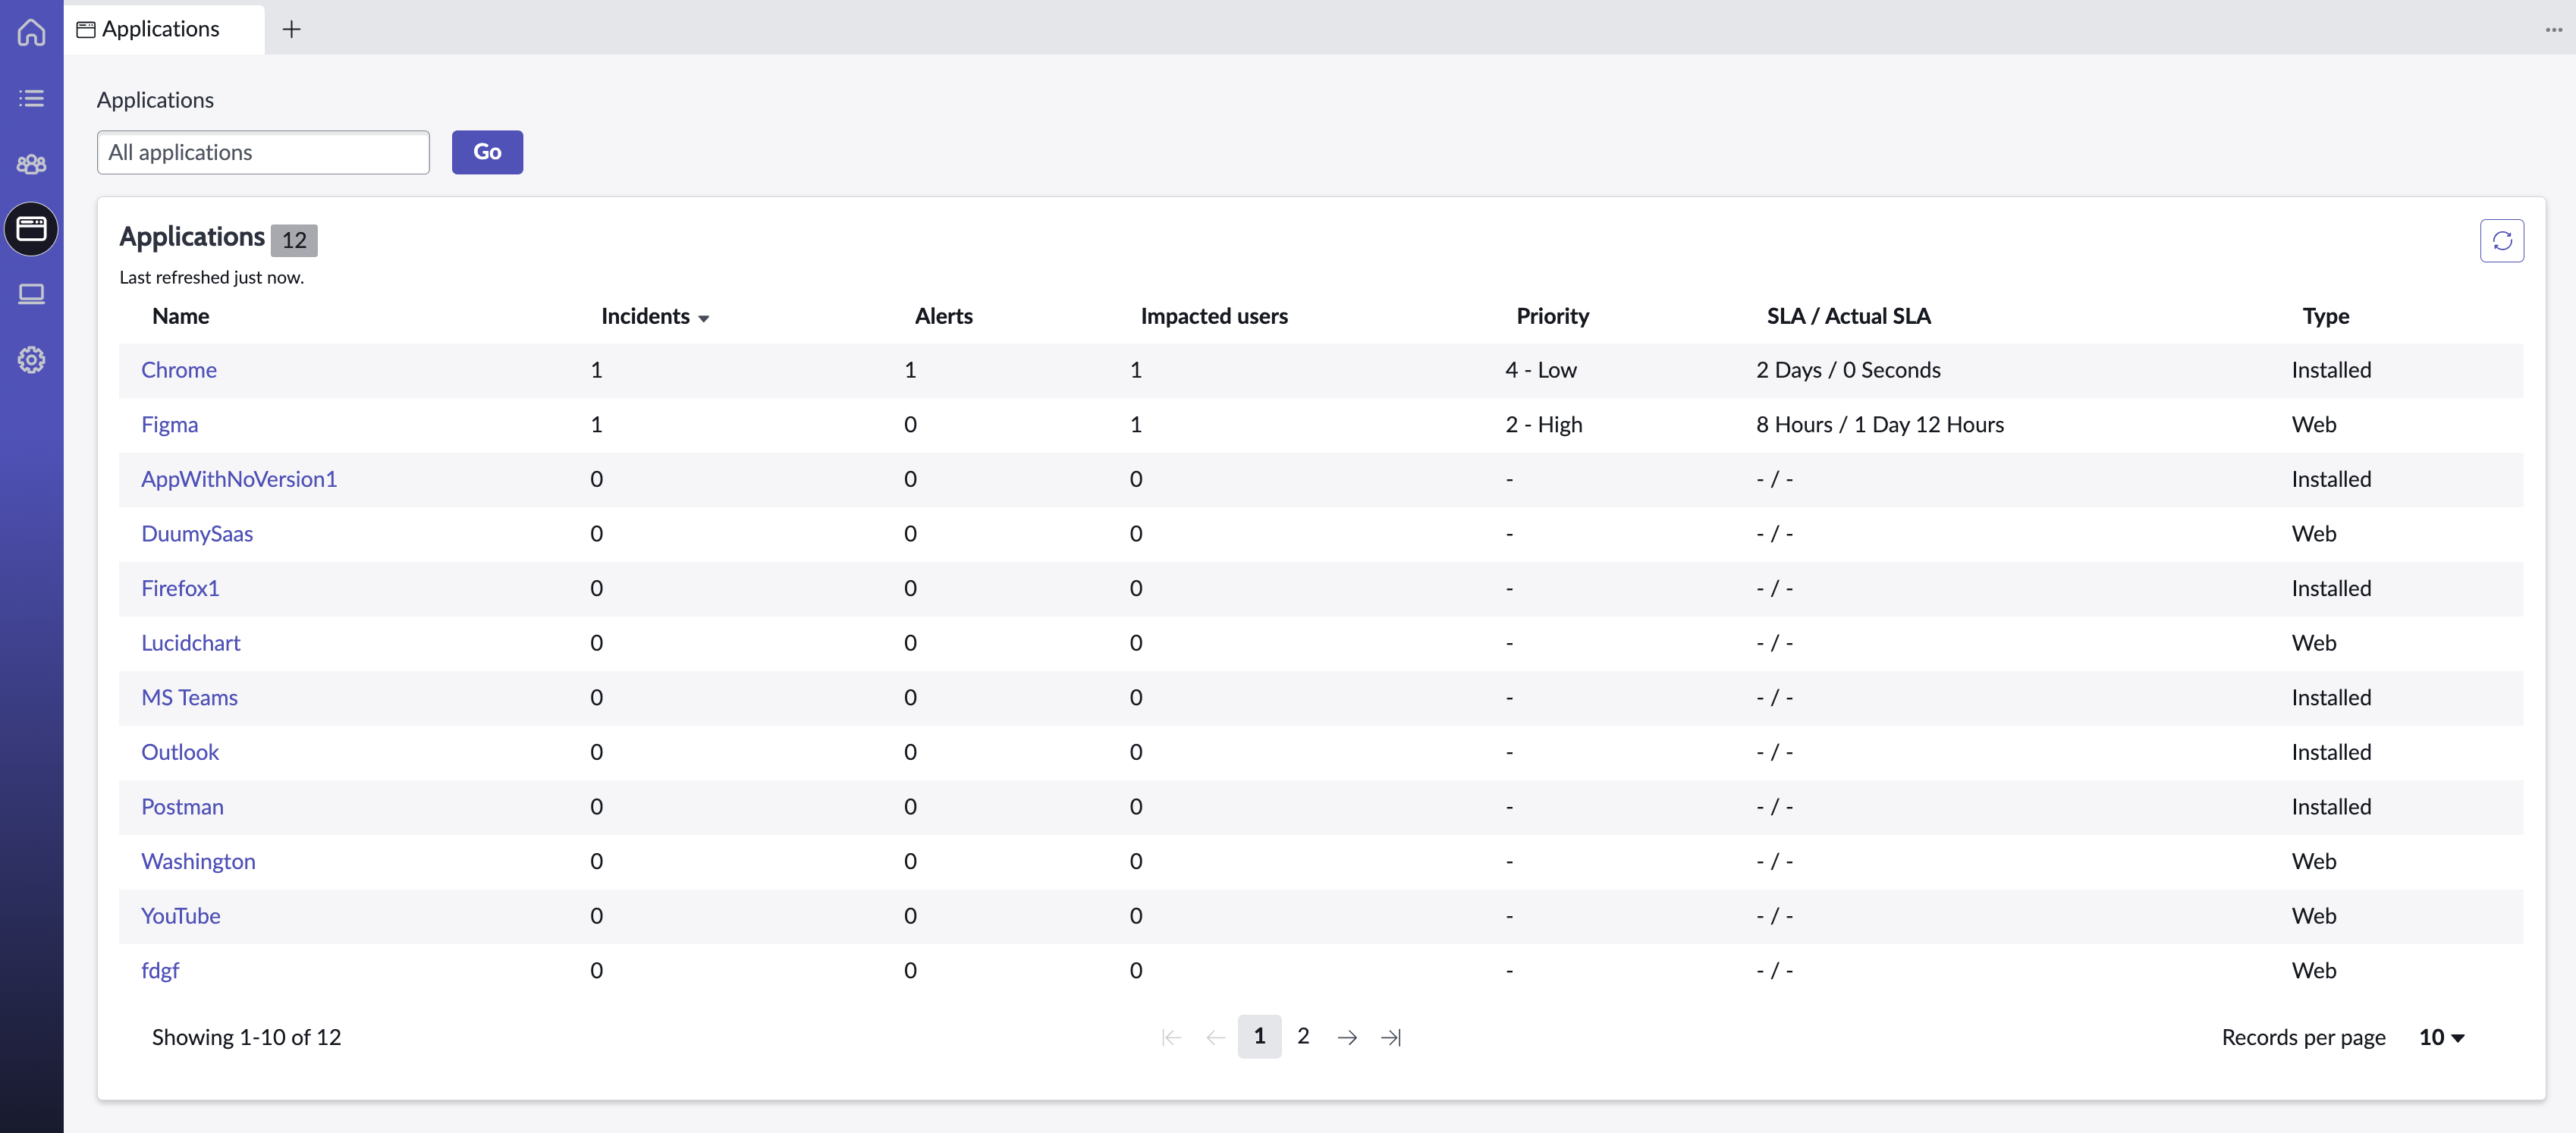Sort by the Type column header

pos(2325,316)
